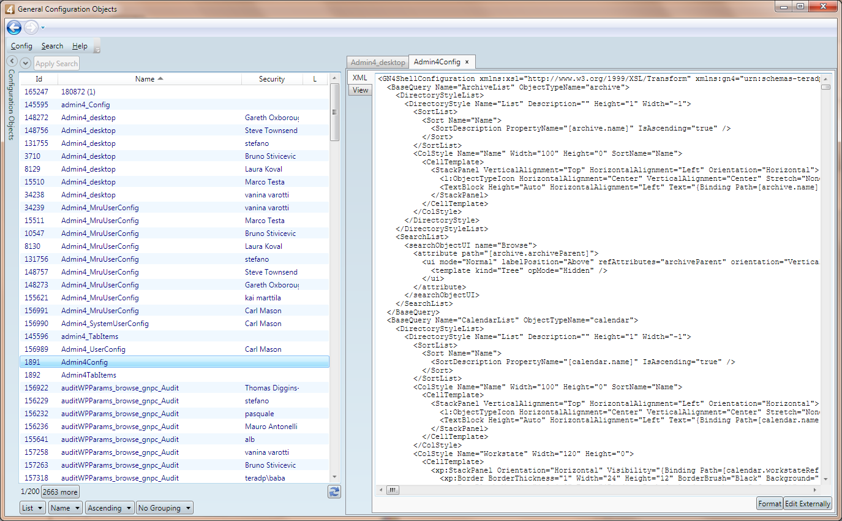Select auditWPParams row for alb

(175, 439)
